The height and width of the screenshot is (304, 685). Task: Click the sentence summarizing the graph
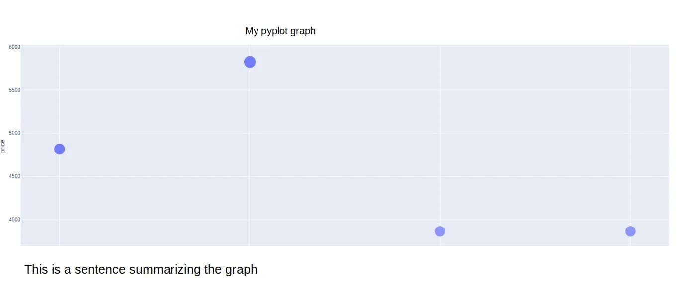141,270
